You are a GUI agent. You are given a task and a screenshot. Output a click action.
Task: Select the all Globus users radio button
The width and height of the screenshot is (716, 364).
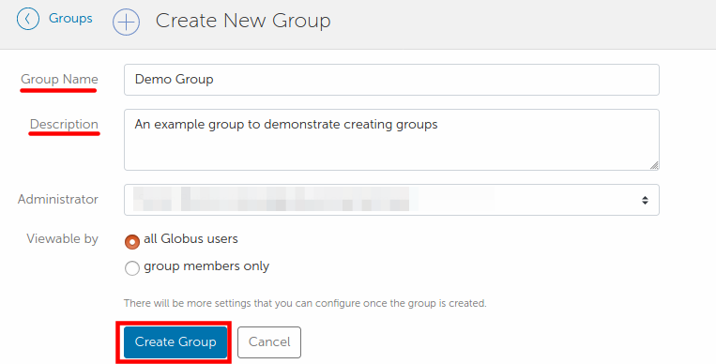coord(132,242)
